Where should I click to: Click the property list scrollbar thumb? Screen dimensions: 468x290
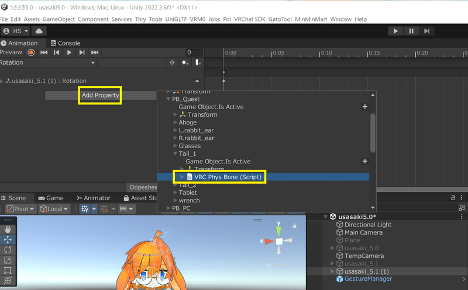click(373, 133)
